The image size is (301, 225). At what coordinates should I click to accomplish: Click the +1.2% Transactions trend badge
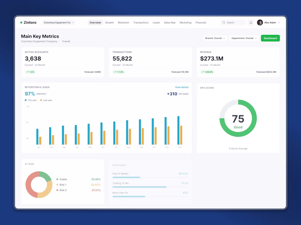[119, 72]
